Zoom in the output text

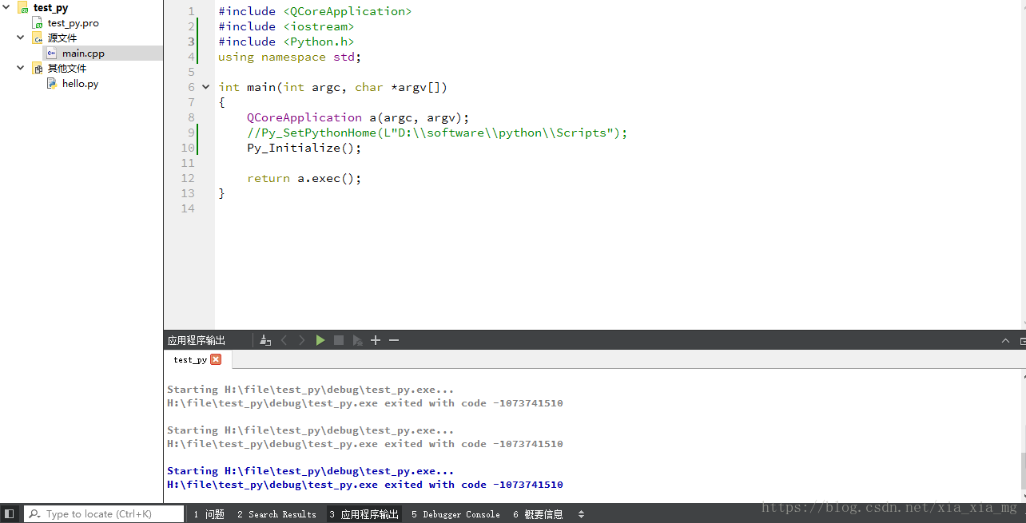pos(376,340)
